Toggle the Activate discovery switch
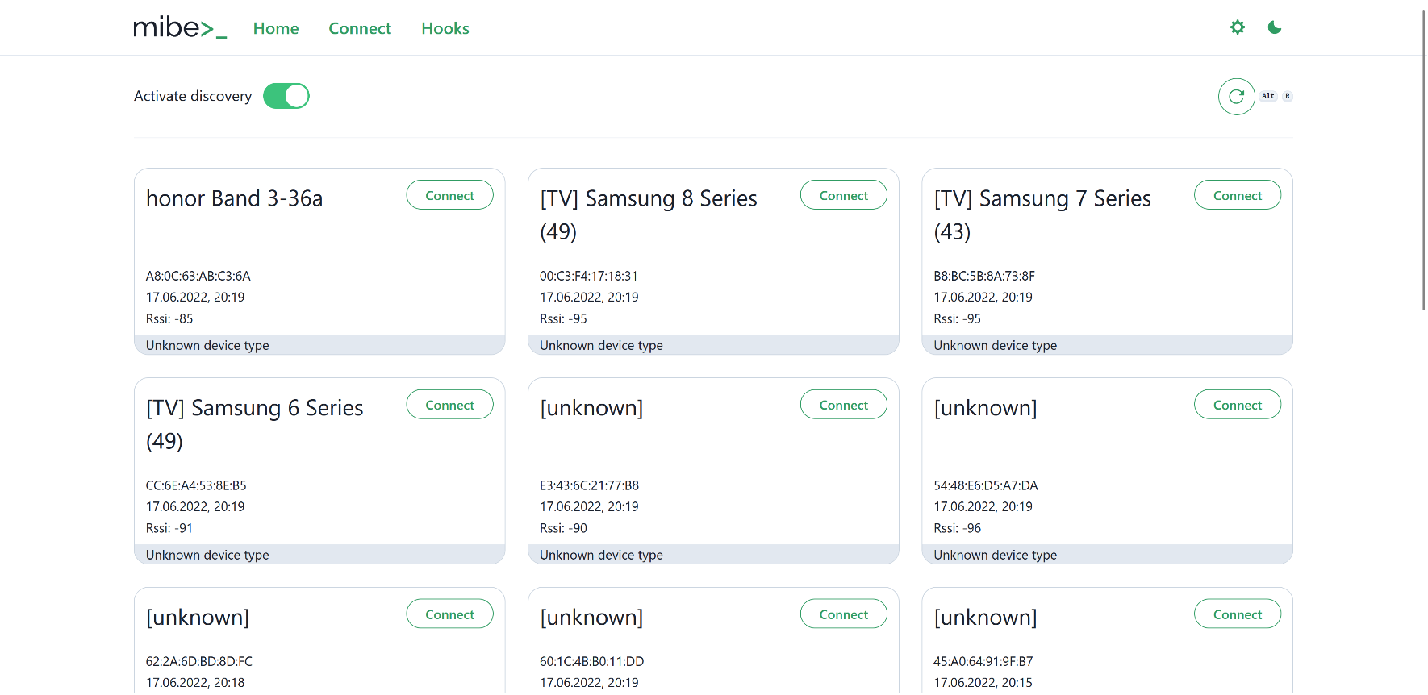The image size is (1428, 695). pyautogui.click(x=286, y=96)
